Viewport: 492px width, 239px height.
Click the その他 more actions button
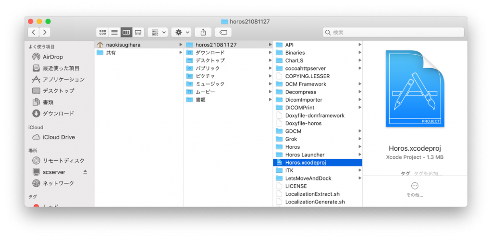pos(415,190)
